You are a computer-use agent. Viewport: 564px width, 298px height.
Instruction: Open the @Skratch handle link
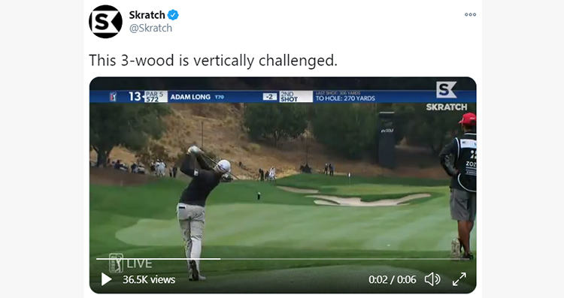(x=150, y=28)
